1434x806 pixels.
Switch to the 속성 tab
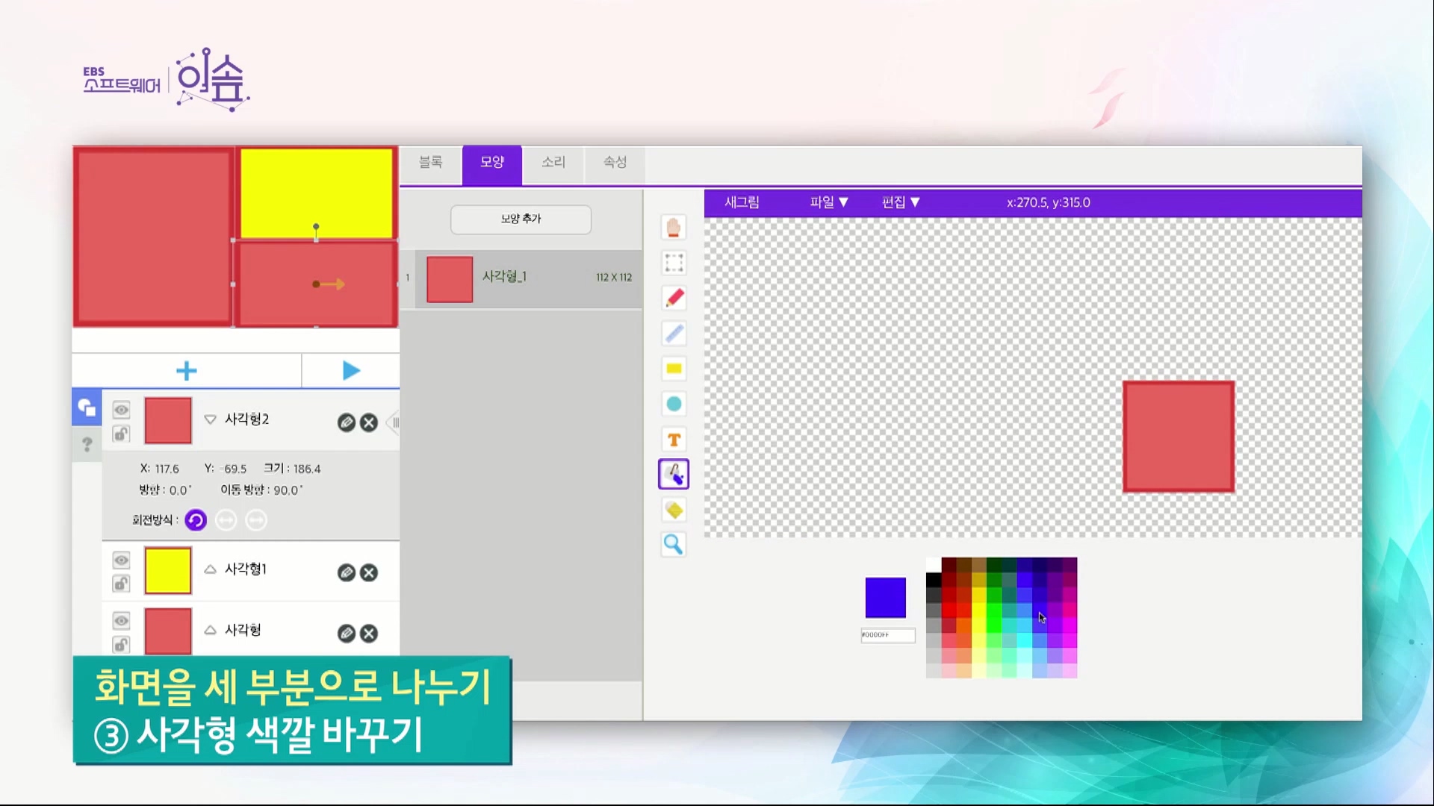615,163
